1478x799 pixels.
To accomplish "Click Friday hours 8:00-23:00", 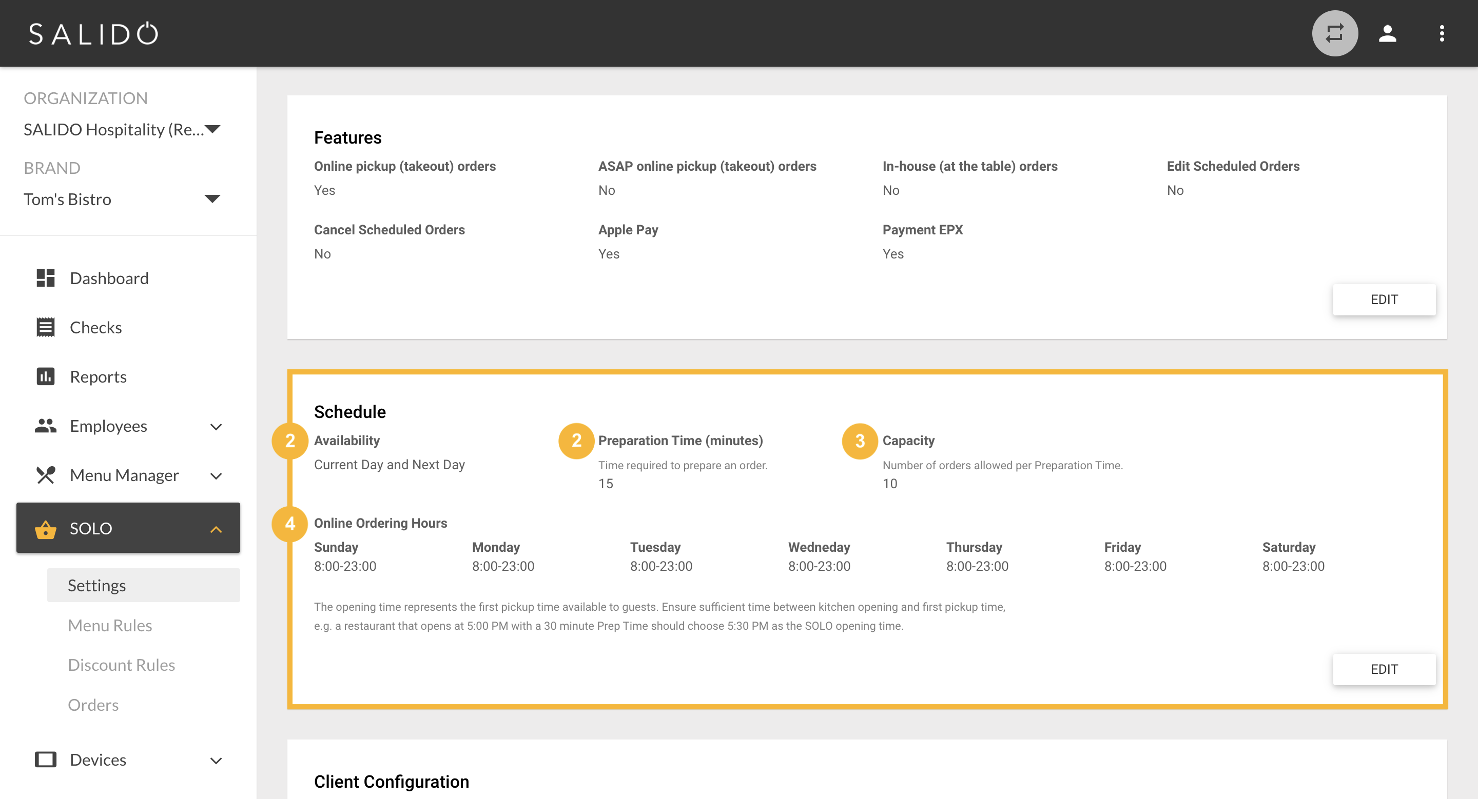I will 1135,566.
